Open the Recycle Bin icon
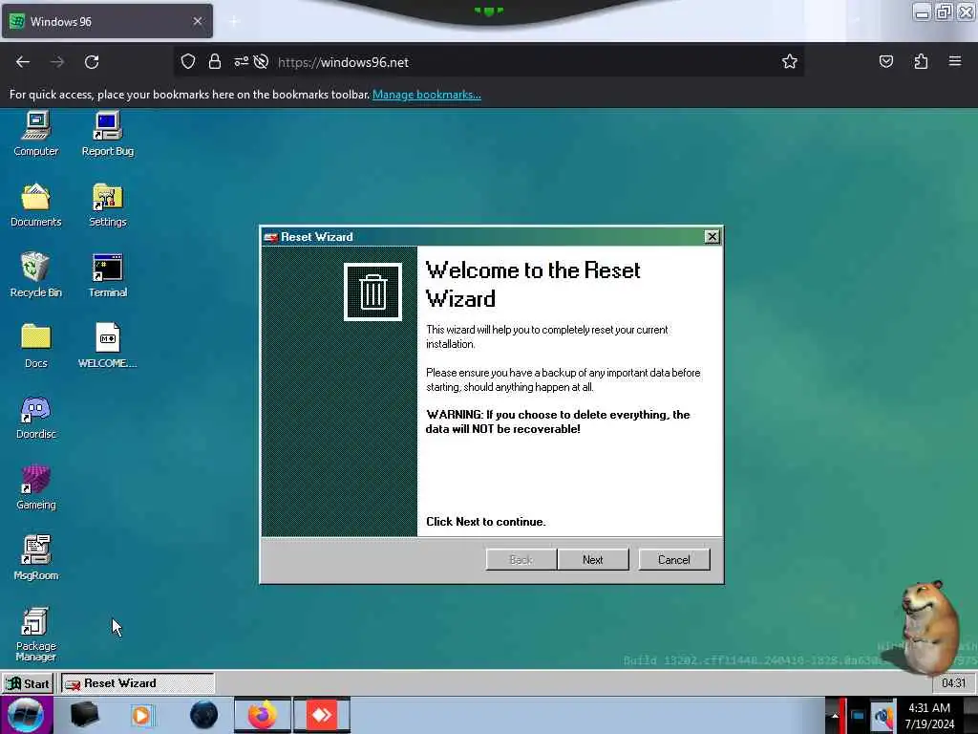 pos(36,275)
